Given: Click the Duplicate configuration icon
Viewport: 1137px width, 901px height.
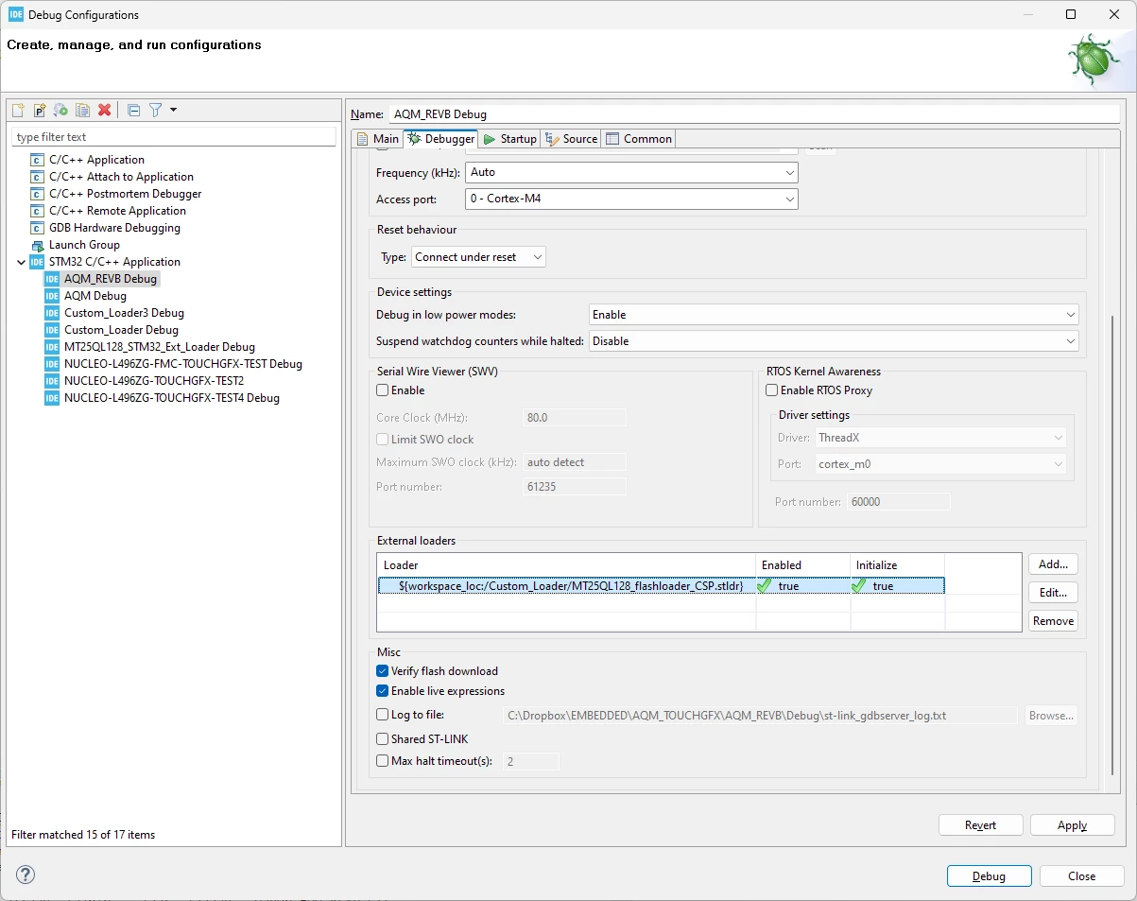Looking at the screenshot, I should point(82,110).
